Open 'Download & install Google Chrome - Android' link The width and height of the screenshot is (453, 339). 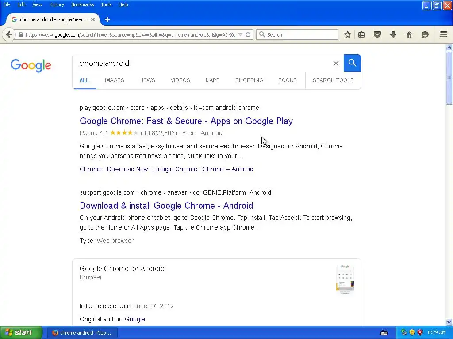click(x=166, y=206)
